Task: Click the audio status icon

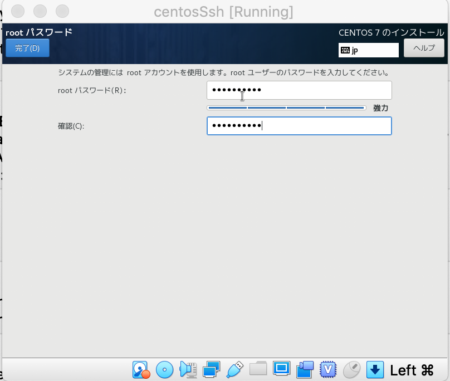Action: (188, 369)
